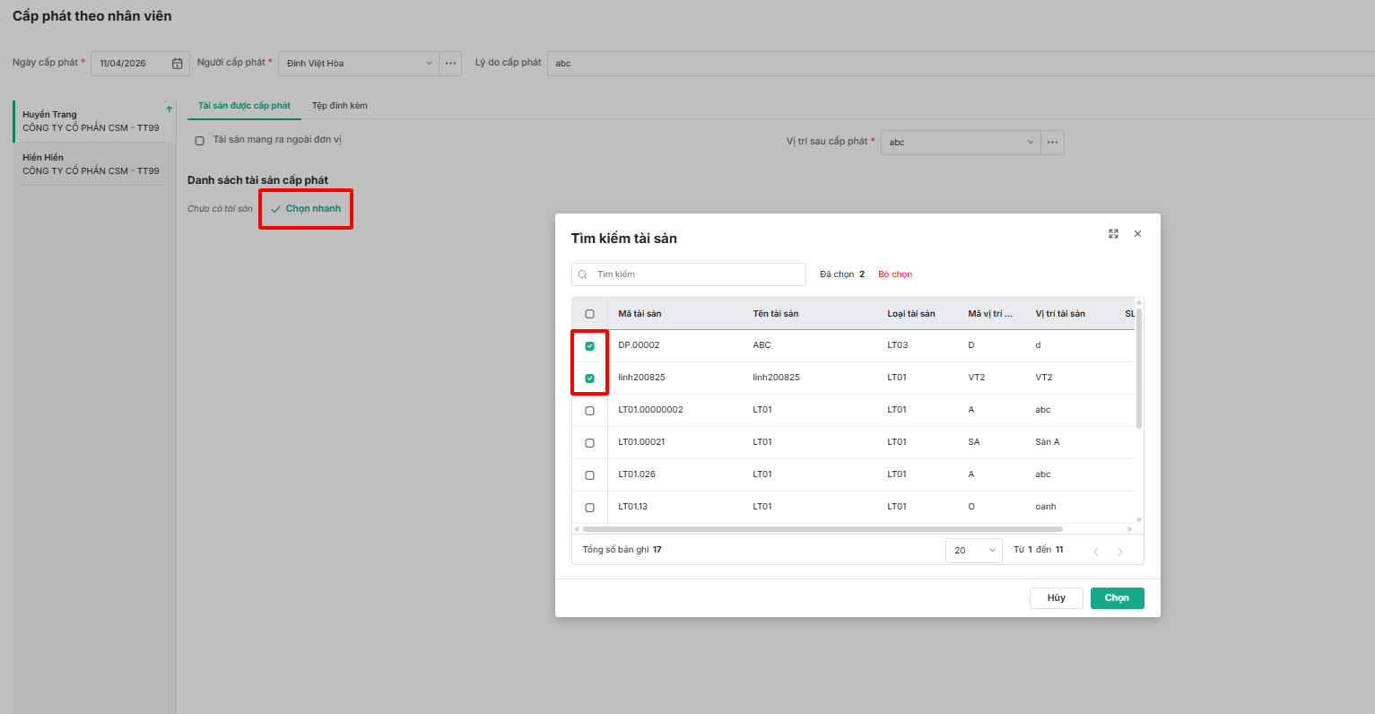Go to next page of asset table
Screen dimensions: 1375x714
1119,552
